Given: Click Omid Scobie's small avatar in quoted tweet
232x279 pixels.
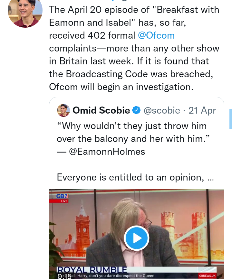Looking at the screenshot, I should tap(63, 110).
